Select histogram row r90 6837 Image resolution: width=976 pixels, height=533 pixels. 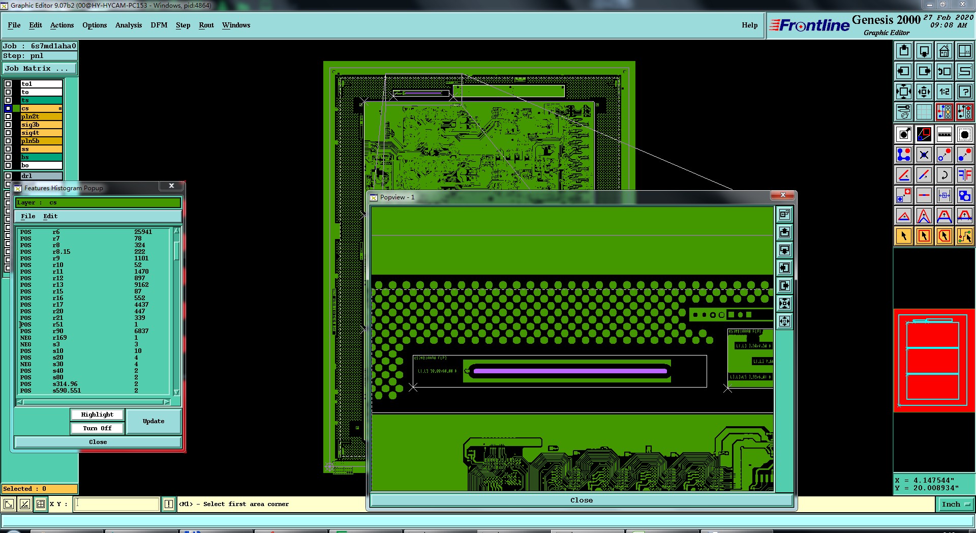click(94, 331)
